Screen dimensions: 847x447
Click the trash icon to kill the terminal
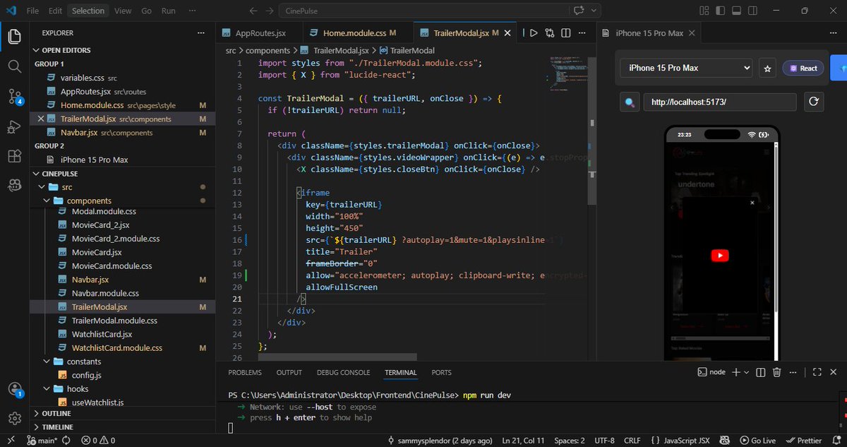(x=776, y=372)
